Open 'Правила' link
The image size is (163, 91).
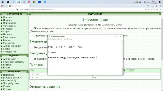click(8, 20)
